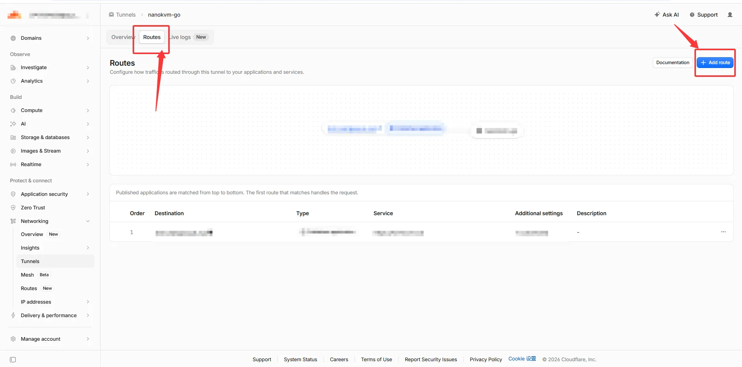Open sidebar Routes New item
Image resolution: width=742 pixels, height=367 pixels.
[x=55, y=288]
